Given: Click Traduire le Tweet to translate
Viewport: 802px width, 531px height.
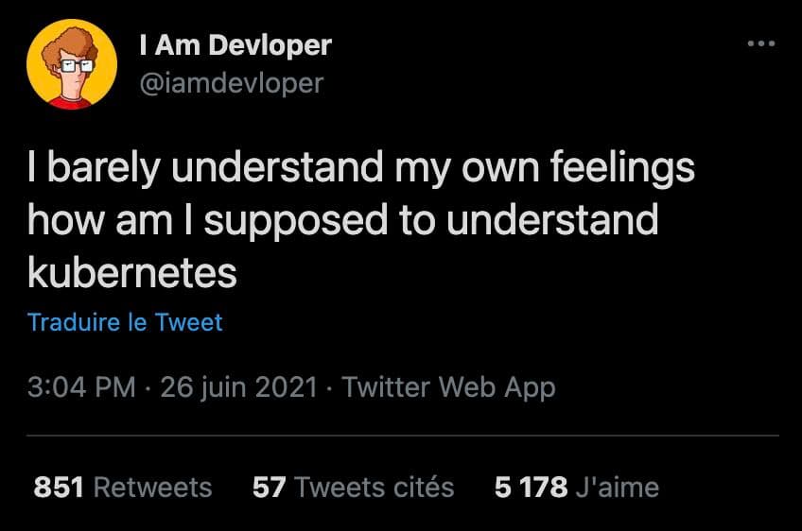Looking at the screenshot, I should 125,322.
